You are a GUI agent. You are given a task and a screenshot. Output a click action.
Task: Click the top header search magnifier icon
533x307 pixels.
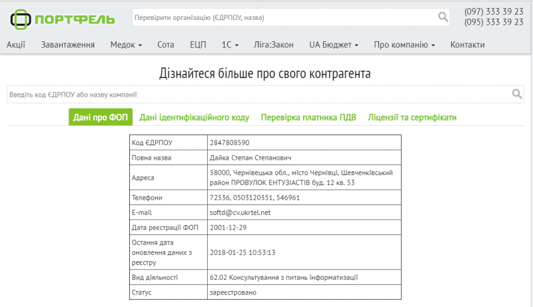[x=443, y=17]
